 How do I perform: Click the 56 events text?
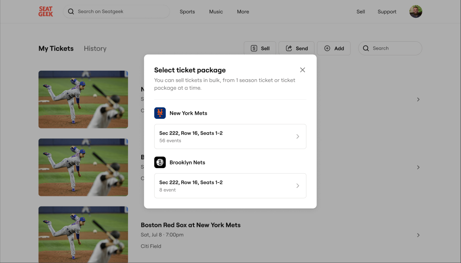tap(170, 141)
